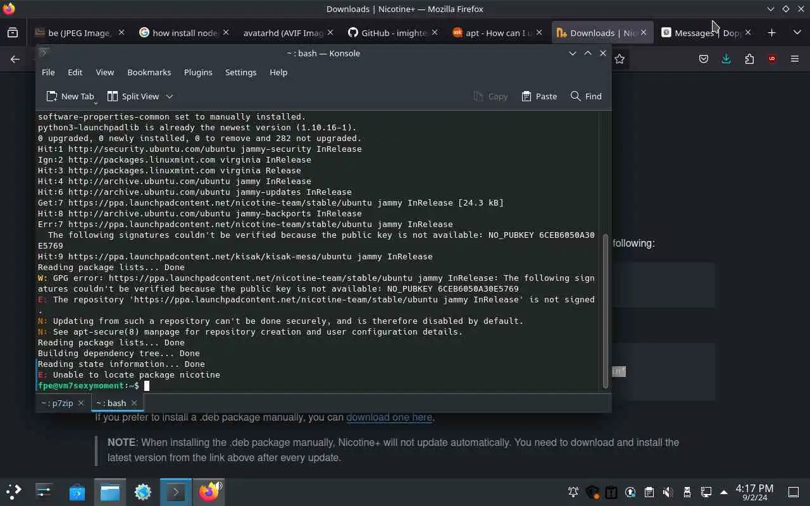Image resolution: width=810 pixels, height=506 pixels.
Task: Open Dolphin file manager in taskbar
Action: (x=110, y=491)
